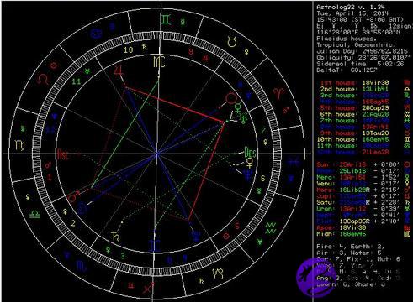Click the green Aquarius sign glyph
Image resolution: width=413 pixels, height=302 pixels.
(270, 227)
